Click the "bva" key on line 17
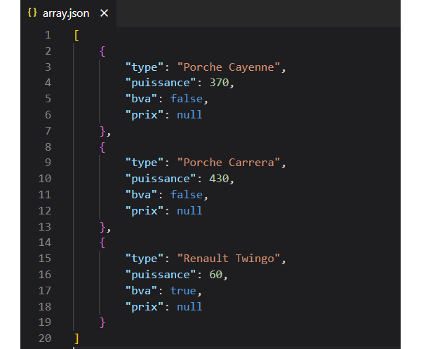 coord(141,291)
